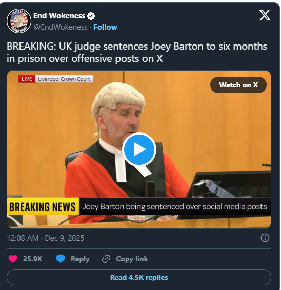Open the End Wokeness profile avatar
The image size is (281, 290).
[x=19, y=21]
